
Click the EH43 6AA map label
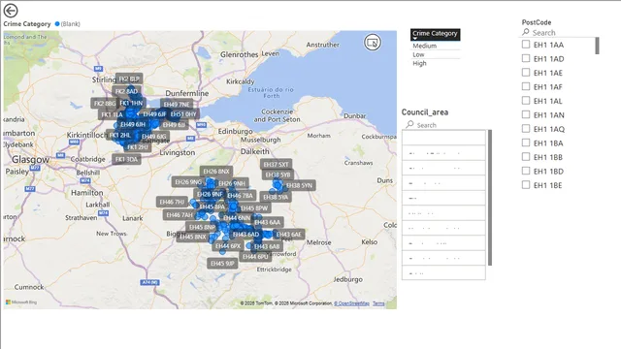[x=268, y=222]
